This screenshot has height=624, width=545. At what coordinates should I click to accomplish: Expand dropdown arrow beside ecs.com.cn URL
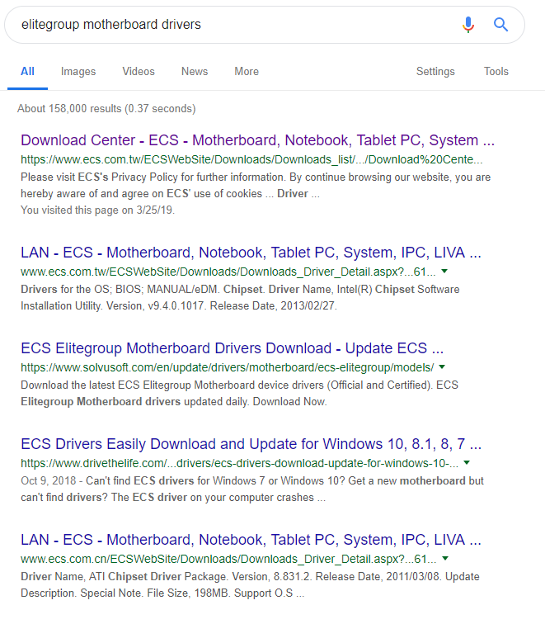(445, 559)
